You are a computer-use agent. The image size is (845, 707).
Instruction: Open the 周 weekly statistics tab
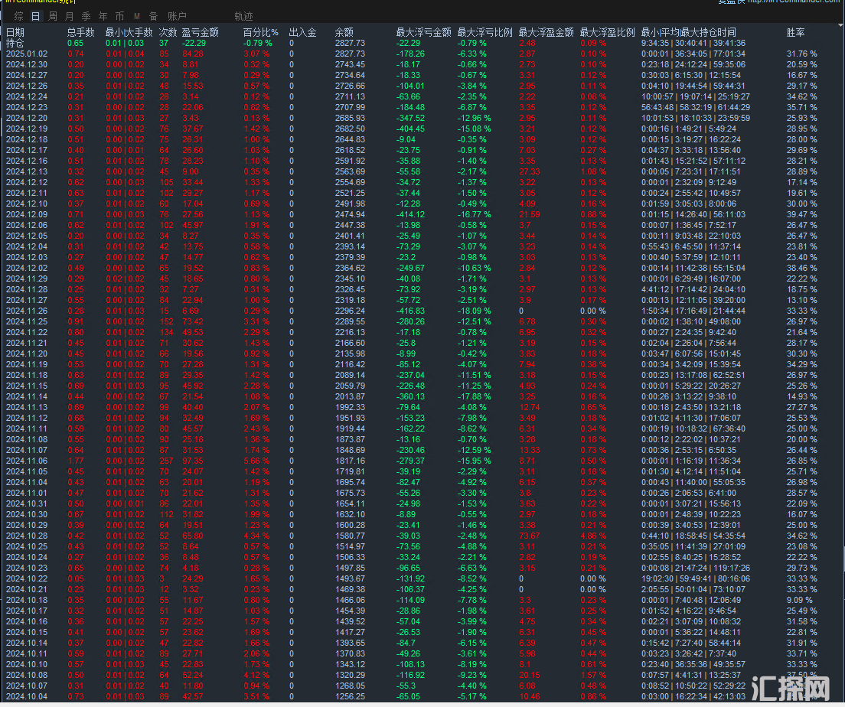52,16
